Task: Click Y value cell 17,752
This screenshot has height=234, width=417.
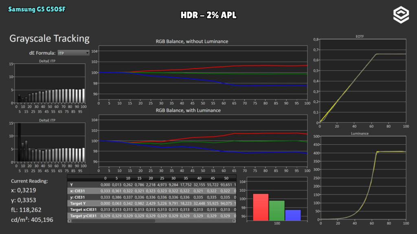Action: tap(186, 185)
